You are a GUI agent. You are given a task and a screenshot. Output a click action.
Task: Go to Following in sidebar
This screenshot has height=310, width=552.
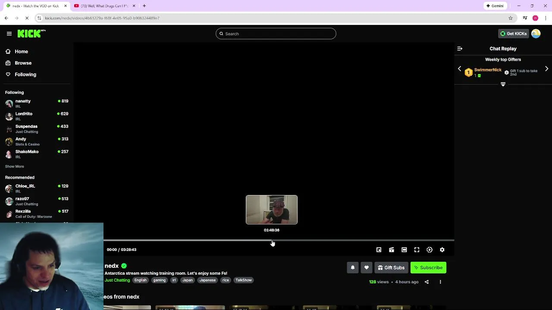coord(25,74)
